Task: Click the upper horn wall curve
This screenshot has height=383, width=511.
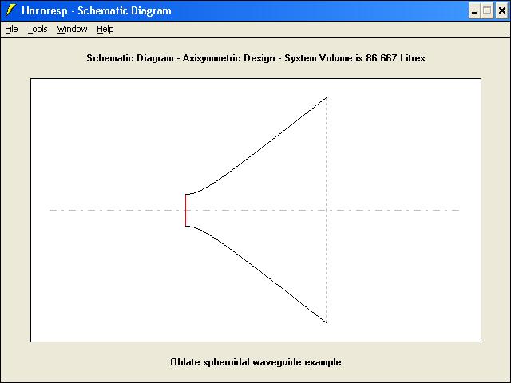Action: point(261,148)
